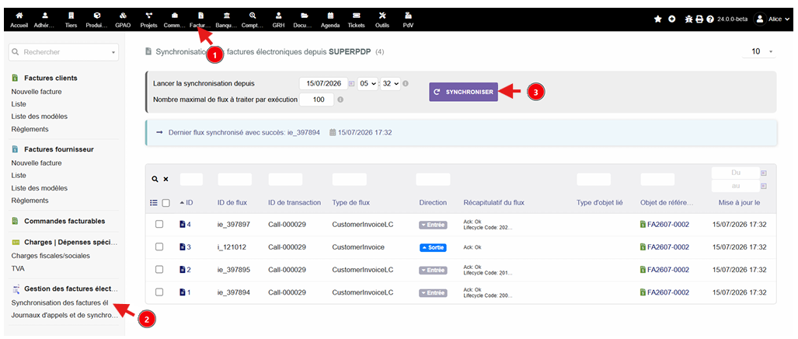Viewport: 798px width, 339px height.
Task: Open calendar icon for the 'Du' date filter
Action: click(763, 173)
